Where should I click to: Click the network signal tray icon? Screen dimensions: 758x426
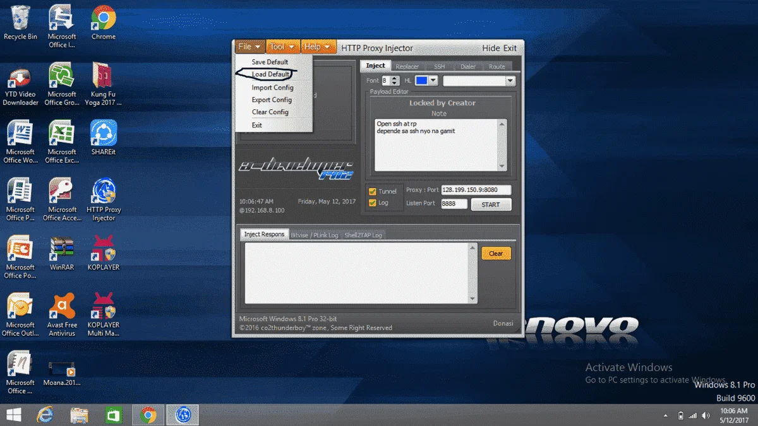pos(693,415)
